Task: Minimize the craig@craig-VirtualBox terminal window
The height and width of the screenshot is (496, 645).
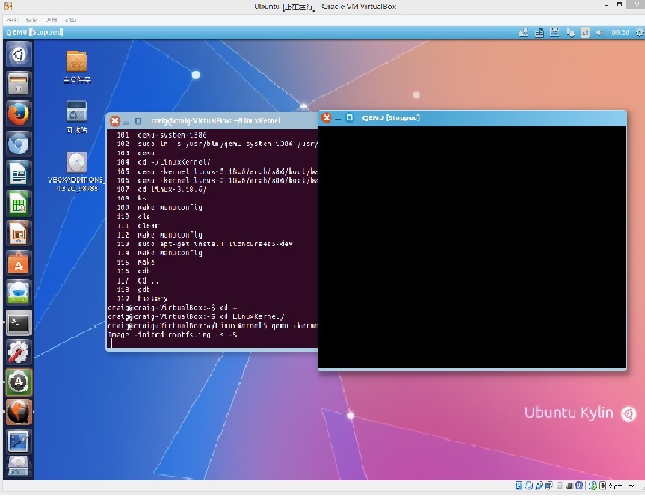Action: 126,122
